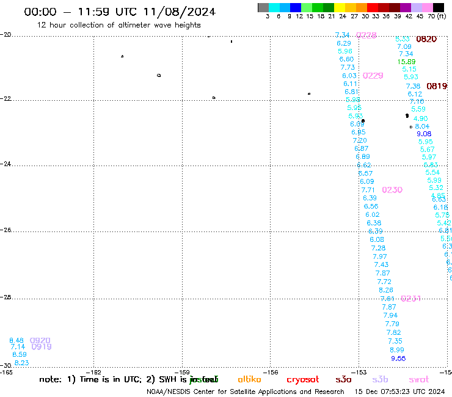Screen dimensions: 452x397
Task: Click the pink 70 ft legend swatch
Action: pyautogui.click(x=428, y=7)
